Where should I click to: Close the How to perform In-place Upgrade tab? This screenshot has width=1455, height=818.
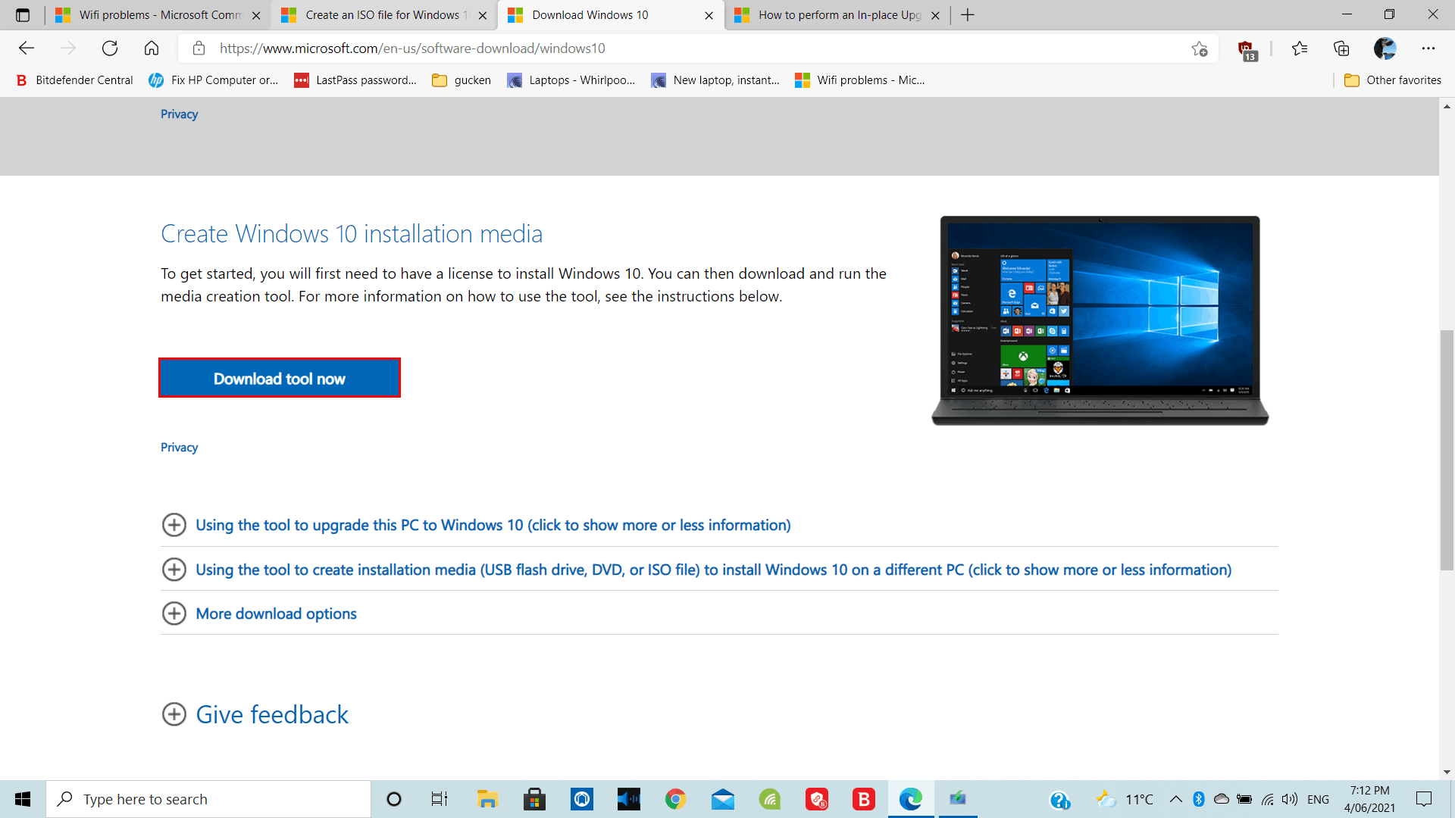point(936,15)
